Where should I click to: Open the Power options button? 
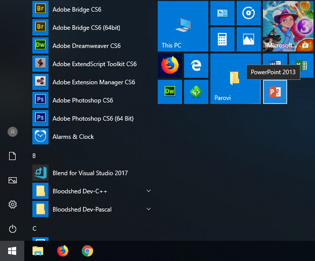pos(13,229)
